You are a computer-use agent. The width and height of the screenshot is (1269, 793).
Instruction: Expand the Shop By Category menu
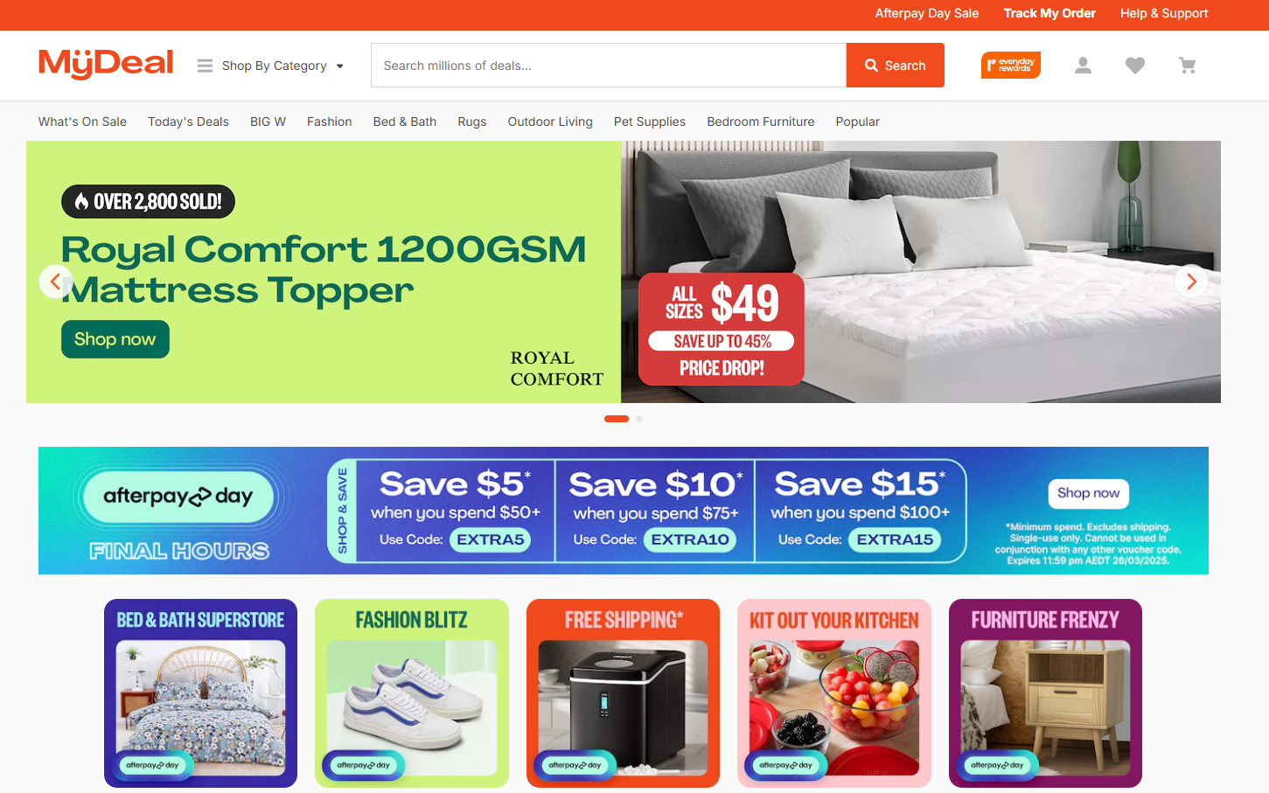click(x=271, y=66)
